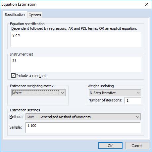Image resolution: width=152 pixels, height=152 pixels.
Task: Click the Equation Estimation title bar
Action: click(72, 4)
